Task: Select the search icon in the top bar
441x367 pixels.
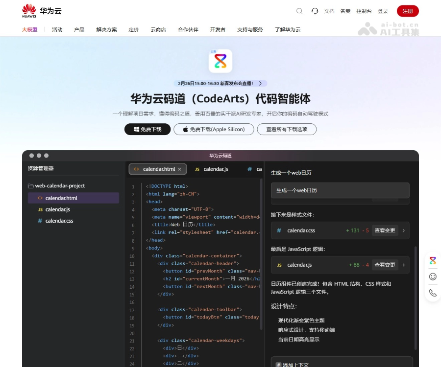Action: (x=299, y=10)
